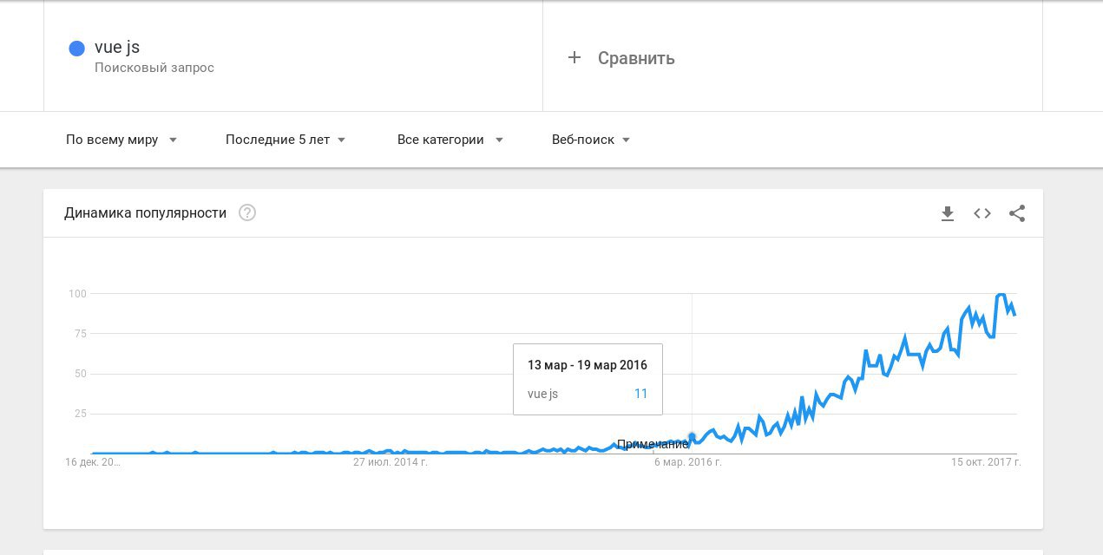The width and height of the screenshot is (1103, 555).
Task: Edit the vue js search term
Action: click(x=117, y=47)
